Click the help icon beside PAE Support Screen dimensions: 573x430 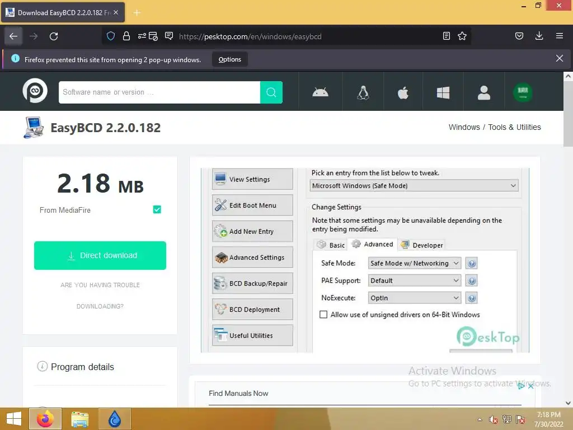tap(471, 281)
